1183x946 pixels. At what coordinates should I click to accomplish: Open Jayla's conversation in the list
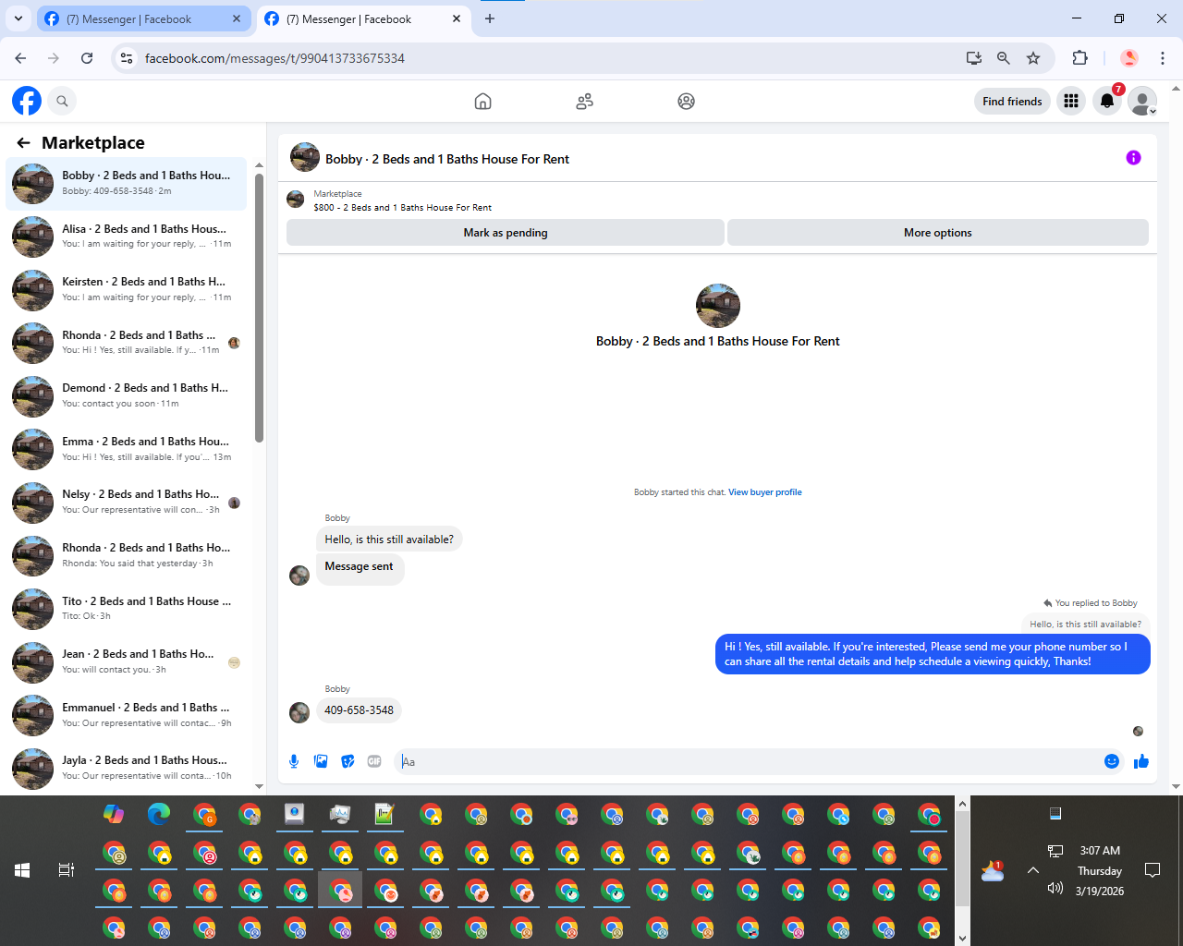(x=127, y=769)
